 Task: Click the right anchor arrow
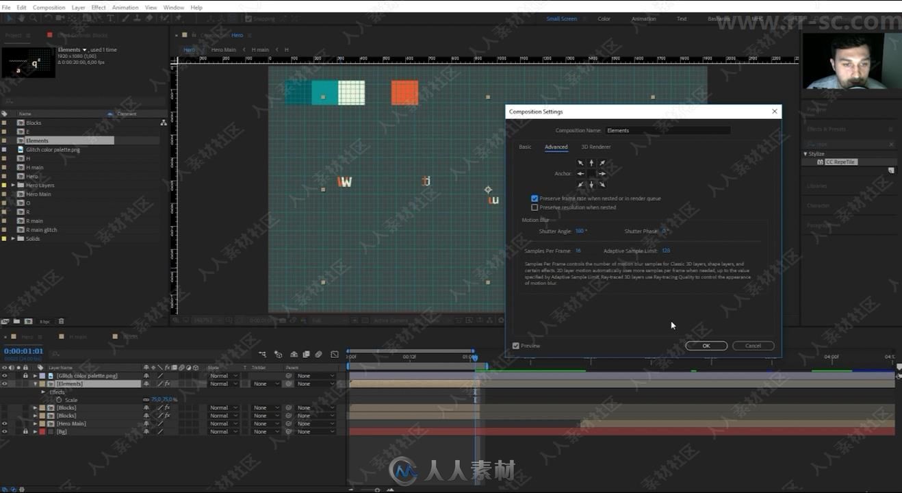click(x=602, y=174)
